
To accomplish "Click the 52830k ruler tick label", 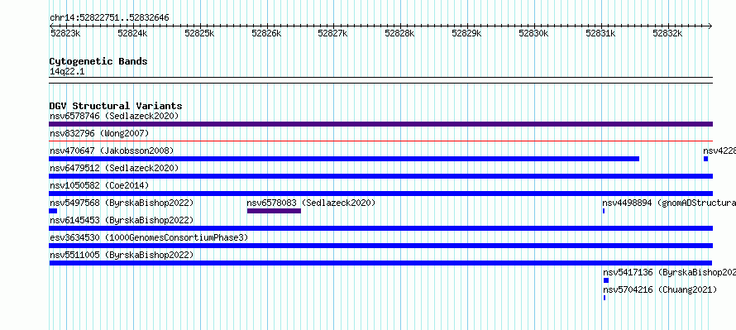I will [533, 33].
